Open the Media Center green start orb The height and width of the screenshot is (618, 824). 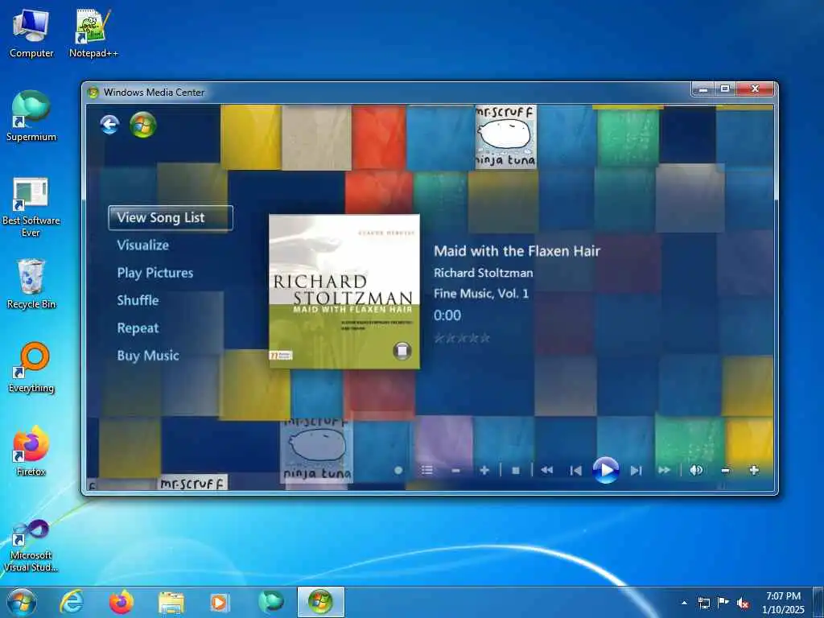click(143, 125)
